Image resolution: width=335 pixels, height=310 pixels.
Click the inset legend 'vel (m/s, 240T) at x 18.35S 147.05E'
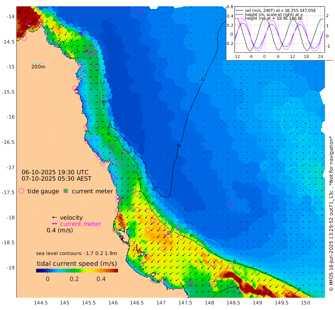[x=280, y=10]
